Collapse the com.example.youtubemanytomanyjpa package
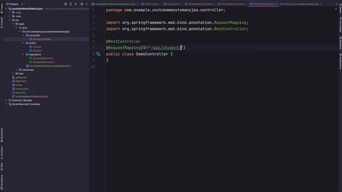This screenshot has height=192, width=342. tap(20, 31)
